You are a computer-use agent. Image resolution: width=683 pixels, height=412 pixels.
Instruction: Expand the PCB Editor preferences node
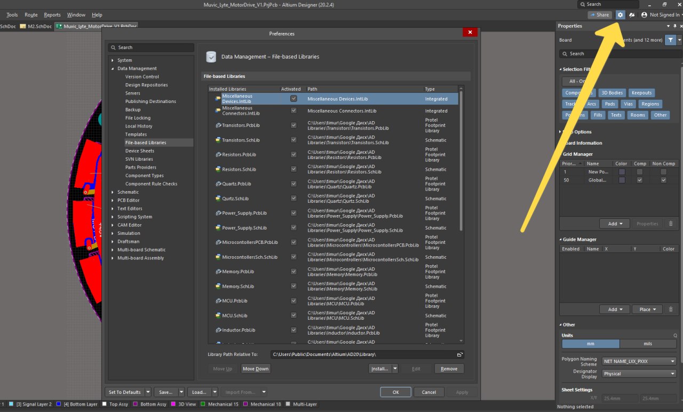click(113, 200)
